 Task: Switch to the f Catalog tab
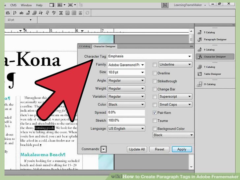[x=84, y=46]
